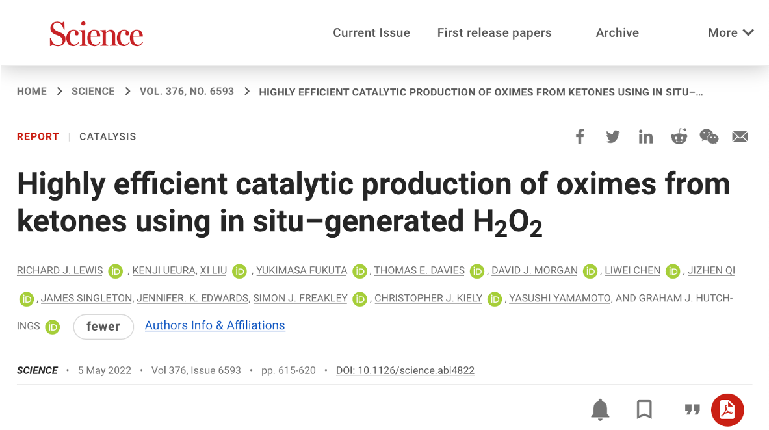
Task: Email this article using envelope icon
Action: pos(740,136)
